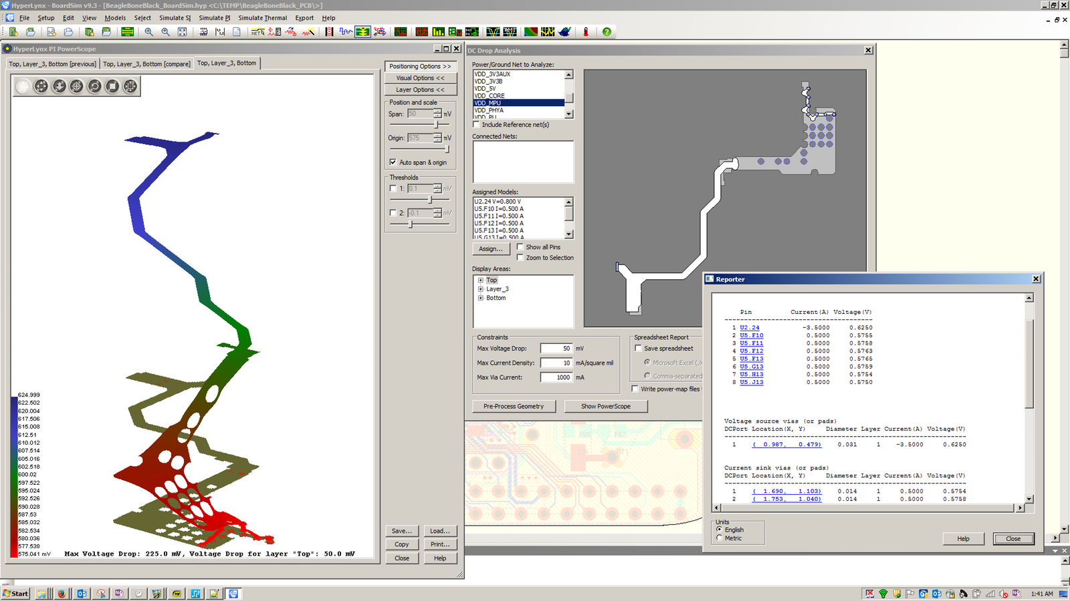
Task: Click the Max Voltage Drop input field
Action: (x=556, y=349)
